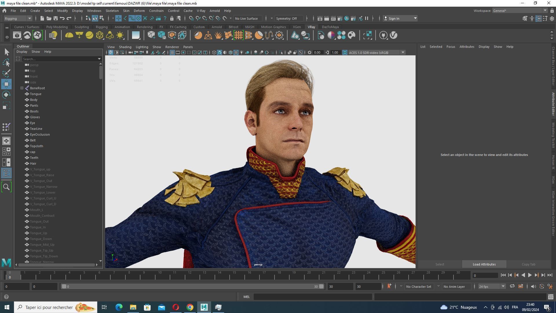Expand the BoneRoot node in Outliner
This screenshot has height=313, width=556.
coord(22,88)
